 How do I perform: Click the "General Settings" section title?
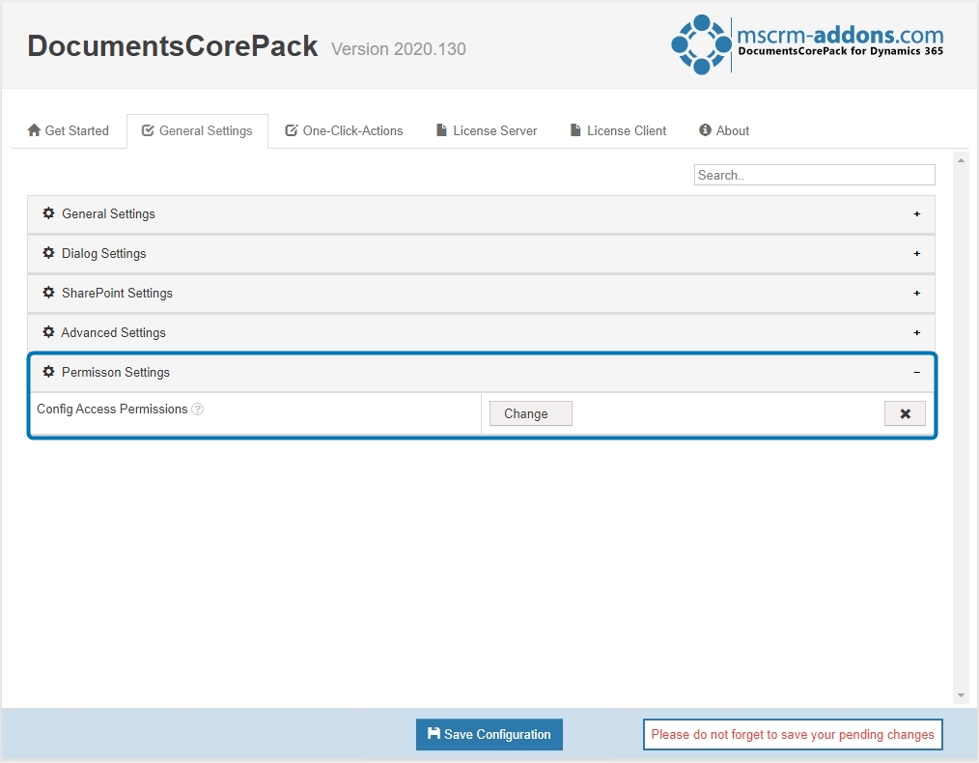(x=109, y=213)
